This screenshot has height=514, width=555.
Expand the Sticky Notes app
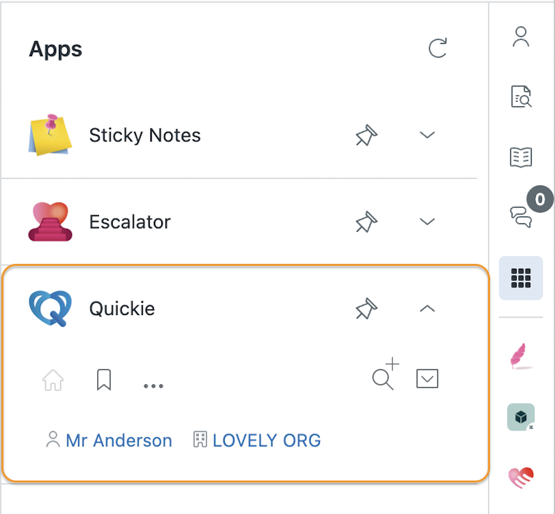(x=427, y=135)
